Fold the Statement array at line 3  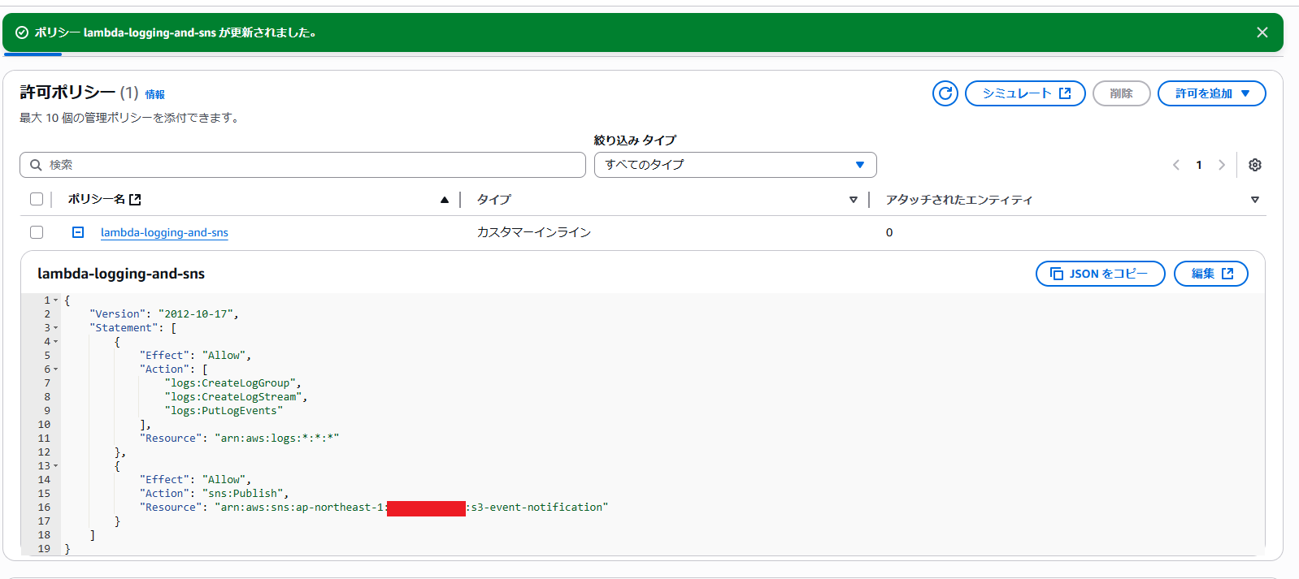point(55,328)
